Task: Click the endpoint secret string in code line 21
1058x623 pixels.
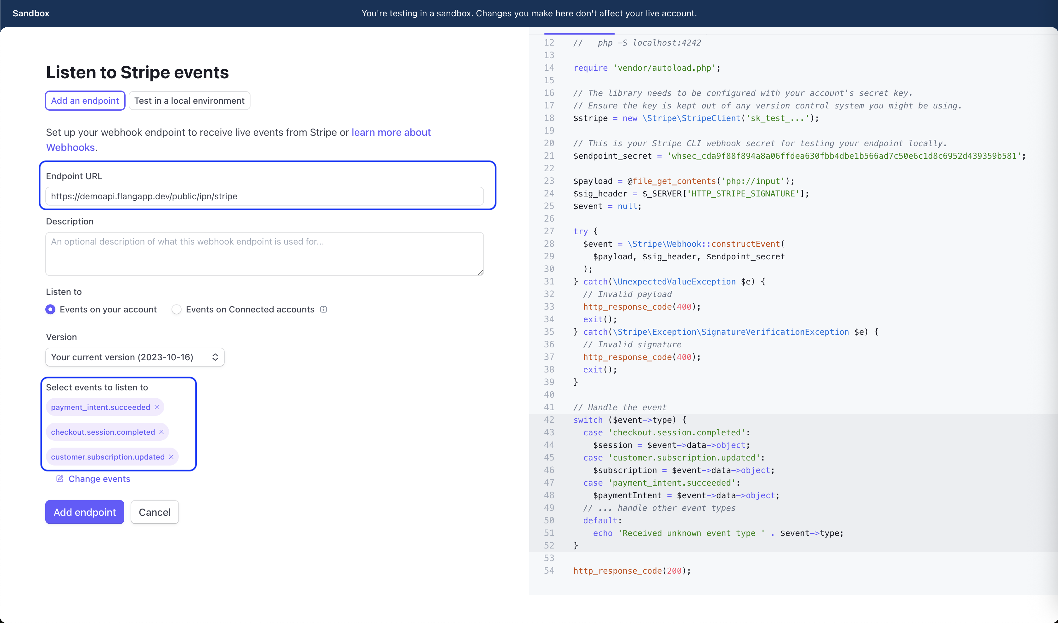Action: pyautogui.click(x=844, y=156)
